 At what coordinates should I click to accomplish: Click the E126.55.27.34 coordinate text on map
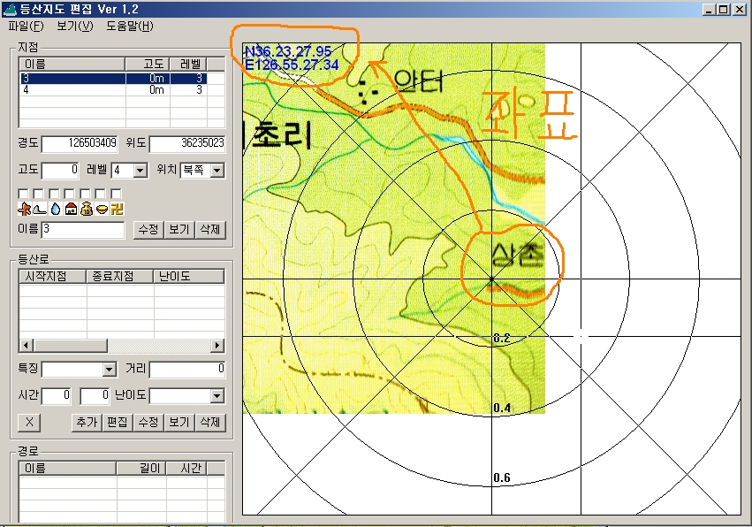pyautogui.click(x=292, y=65)
